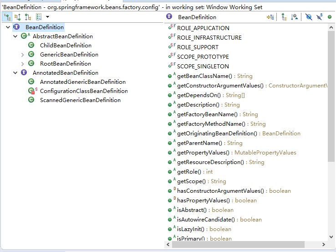Screen dimensions: 336x252
Task: Click members list scroll-left arrow
Action: click(168, 245)
